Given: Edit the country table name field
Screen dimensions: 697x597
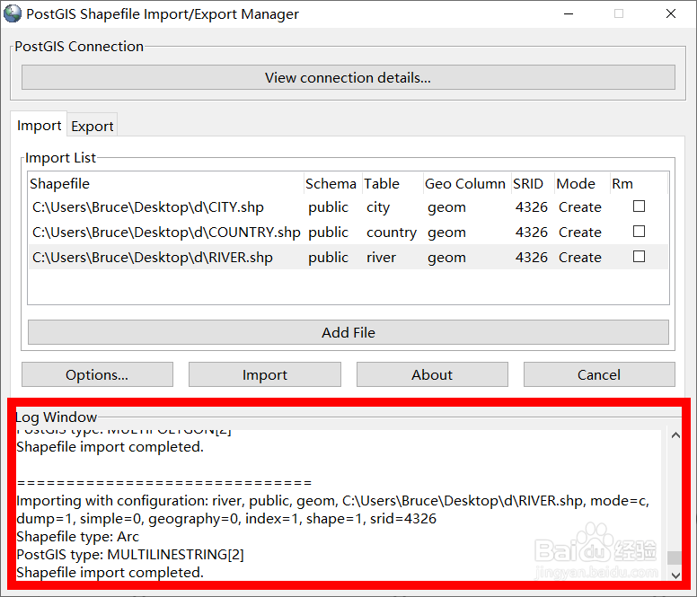Looking at the screenshot, I should click(x=391, y=233).
